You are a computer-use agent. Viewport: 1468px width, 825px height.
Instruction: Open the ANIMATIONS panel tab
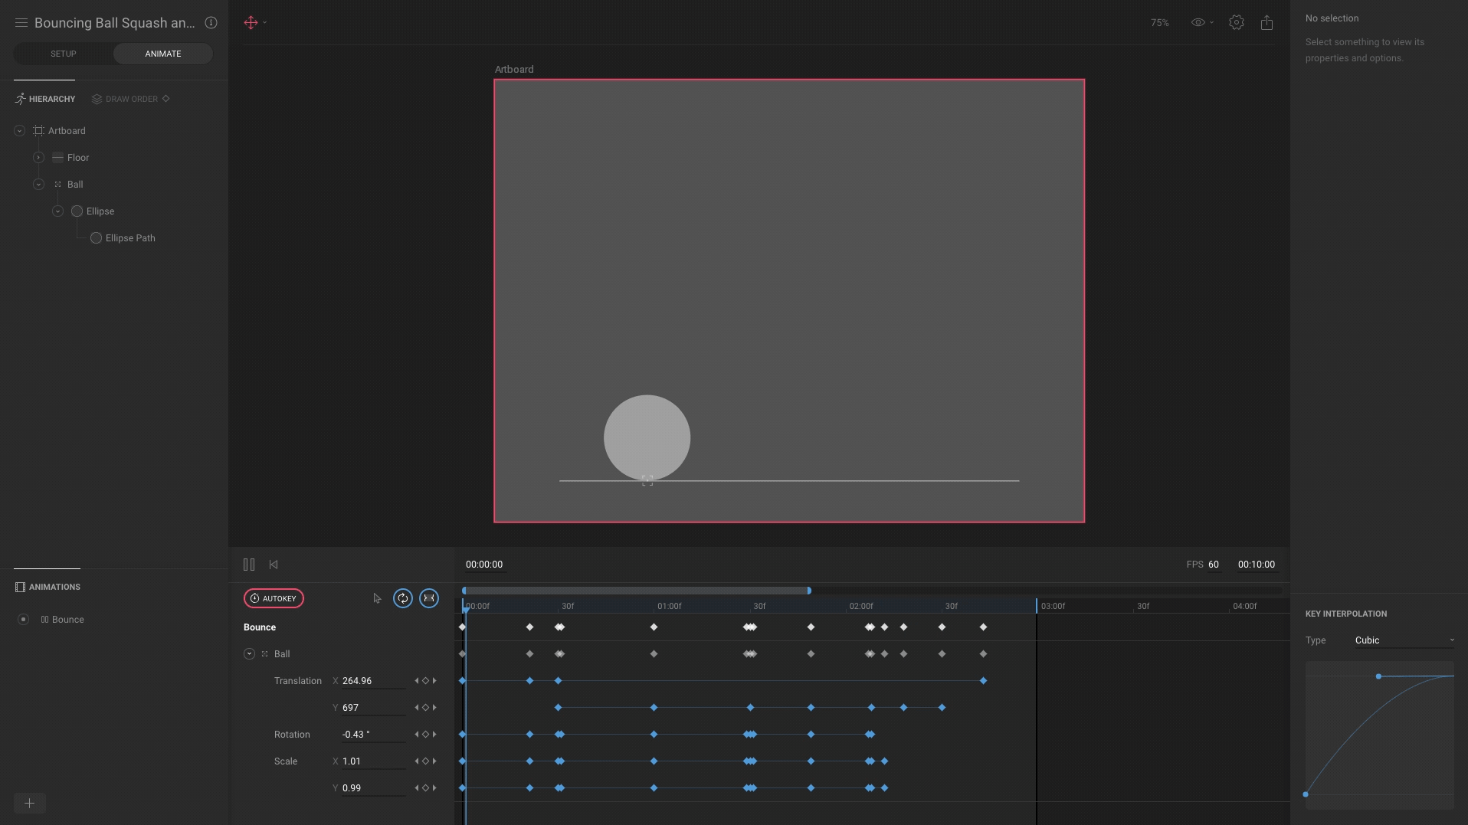[x=48, y=587]
